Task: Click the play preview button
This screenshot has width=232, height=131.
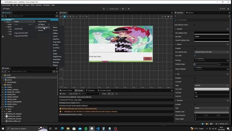Action: coord(123,9)
